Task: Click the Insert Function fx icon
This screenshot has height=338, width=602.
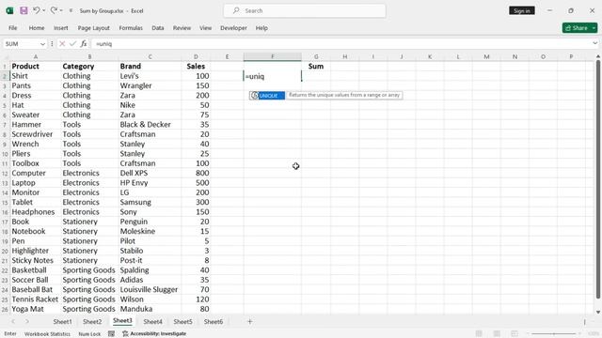Action: (84, 44)
